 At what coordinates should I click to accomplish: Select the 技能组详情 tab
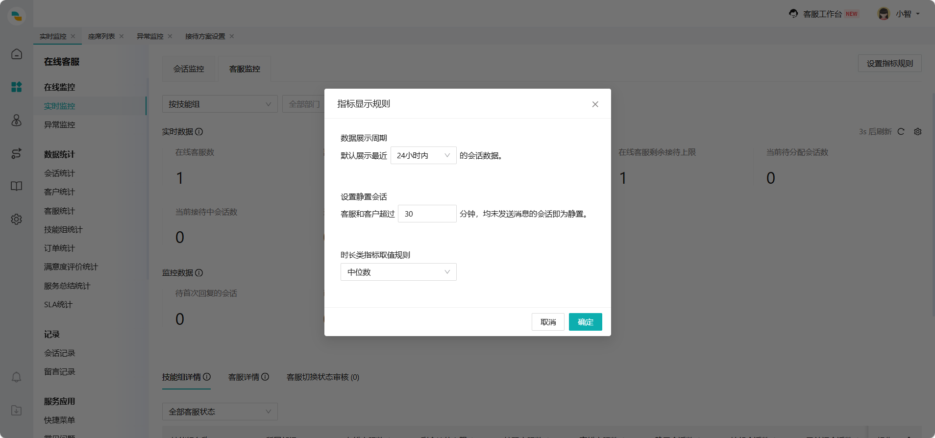click(x=181, y=377)
